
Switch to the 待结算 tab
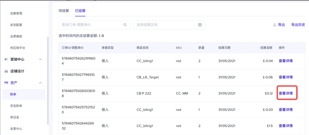click(x=64, y=11)
